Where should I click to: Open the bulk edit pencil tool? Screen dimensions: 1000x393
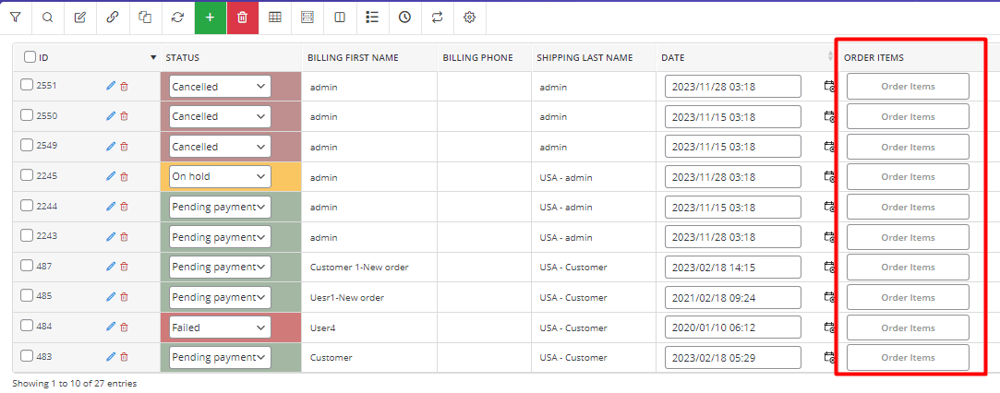click(x=80, y=18)
